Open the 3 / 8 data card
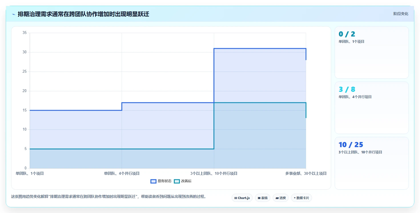 click(x=371, y=108)
